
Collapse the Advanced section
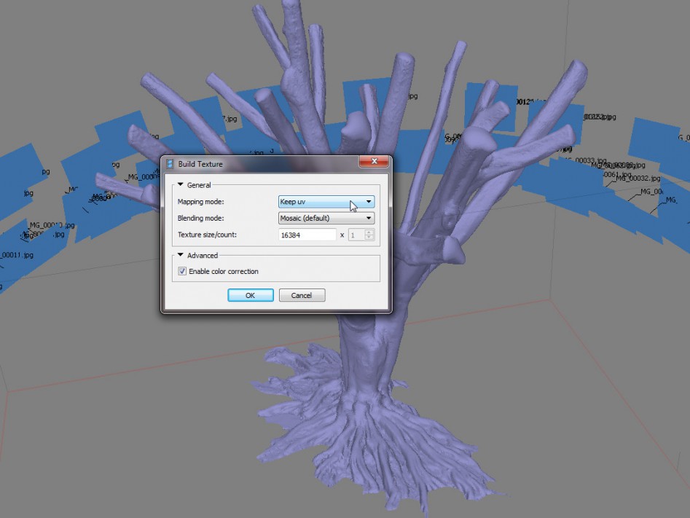point(181,255)
